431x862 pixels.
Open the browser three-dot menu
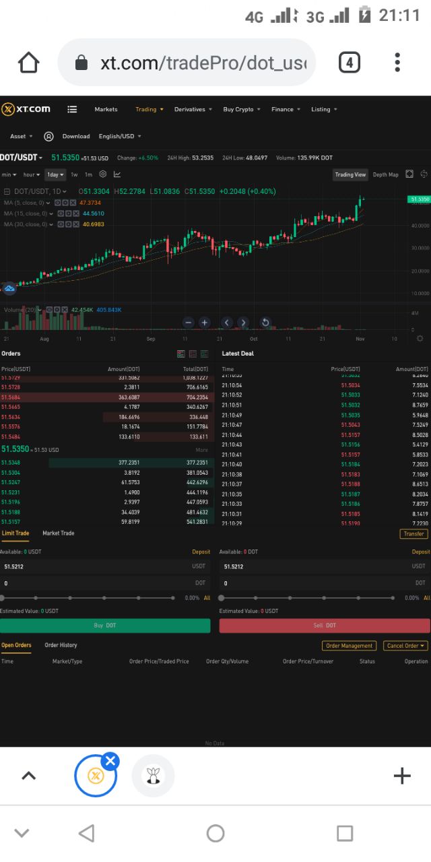coord(397,63)
